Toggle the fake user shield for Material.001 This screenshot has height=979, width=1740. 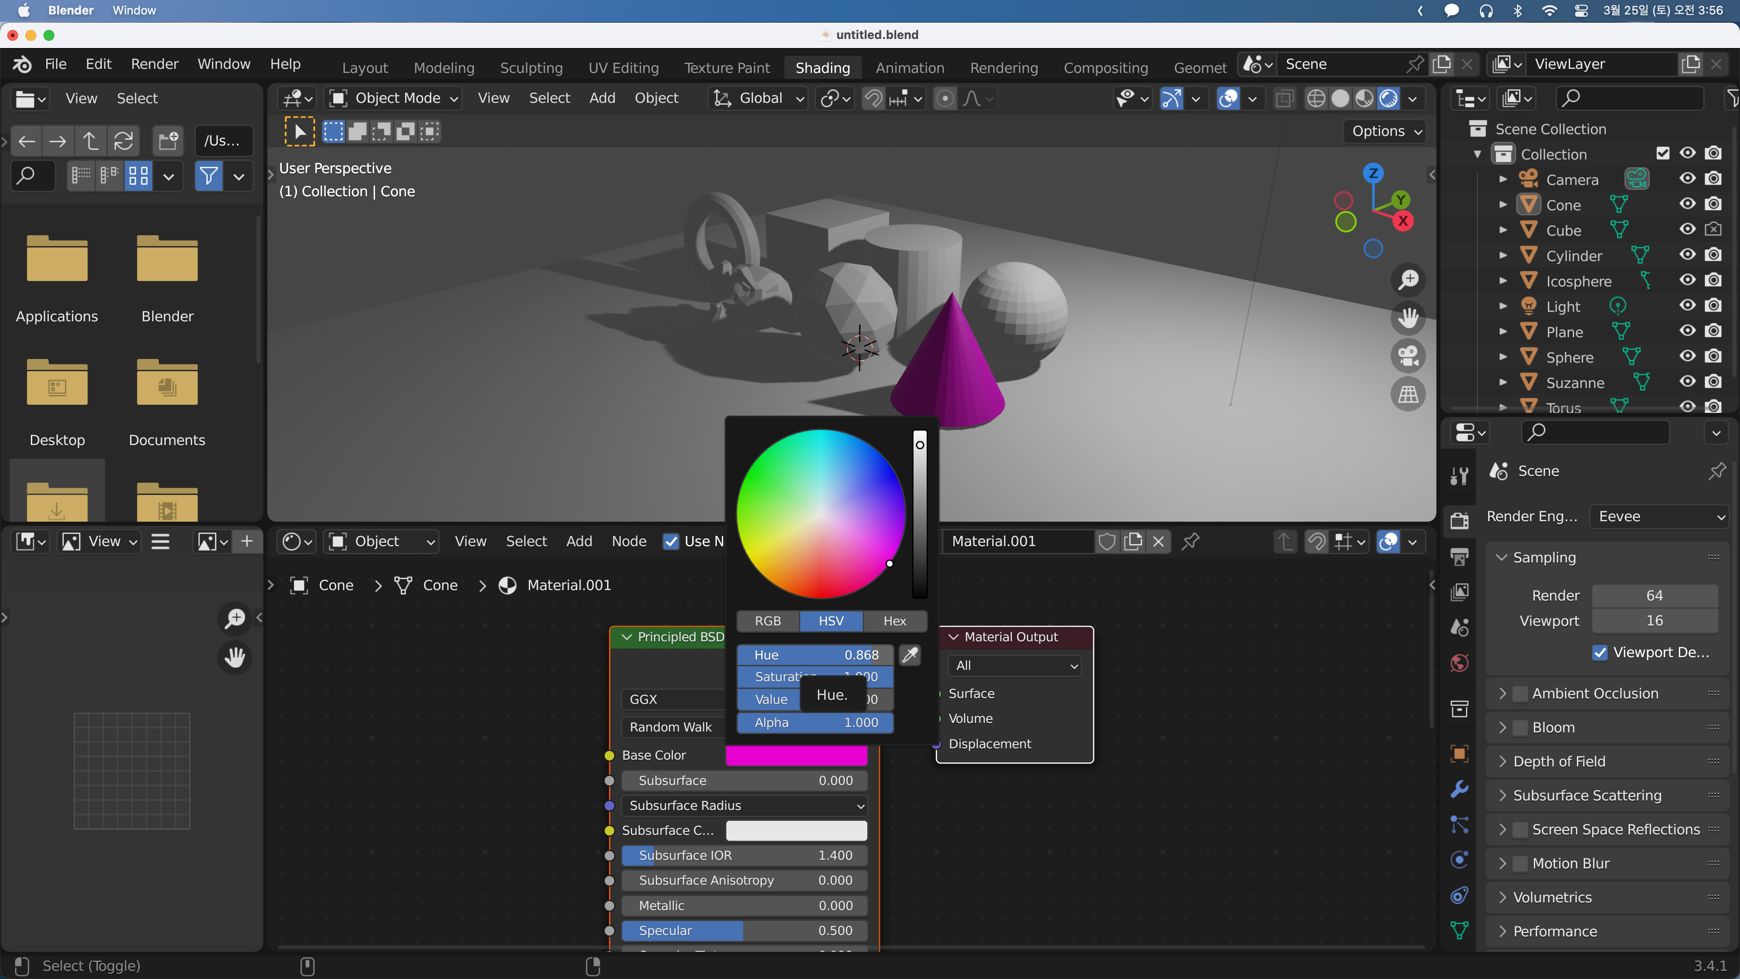(x=1107, y=541)
